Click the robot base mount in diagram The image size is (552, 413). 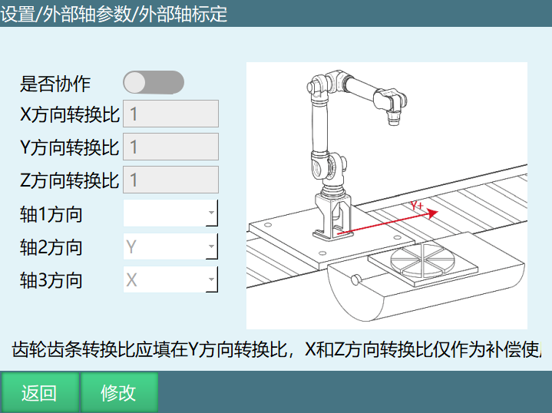333,216
